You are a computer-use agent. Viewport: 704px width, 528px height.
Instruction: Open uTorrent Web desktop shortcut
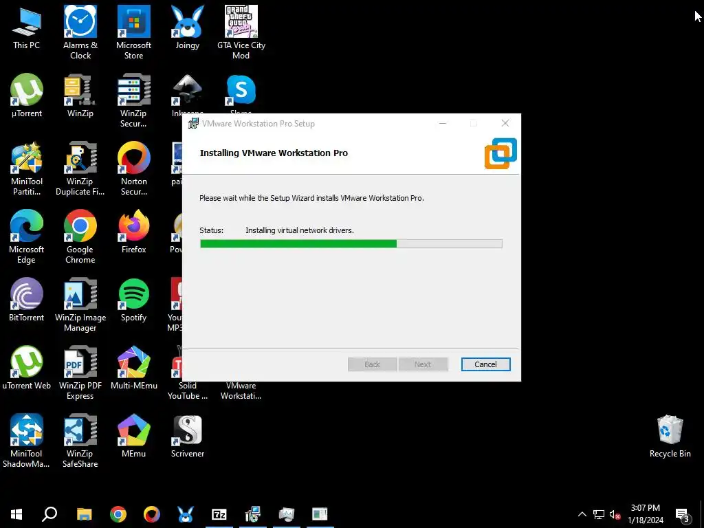27,368
